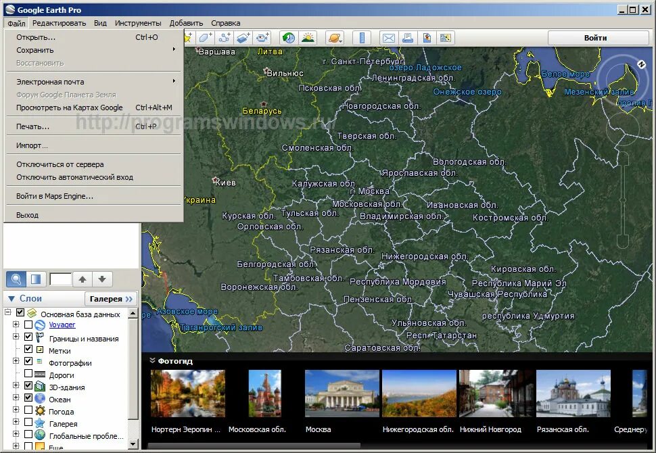Expand the Voyager layer node
This screenshot has height=453, width=656.
[16, 324]
